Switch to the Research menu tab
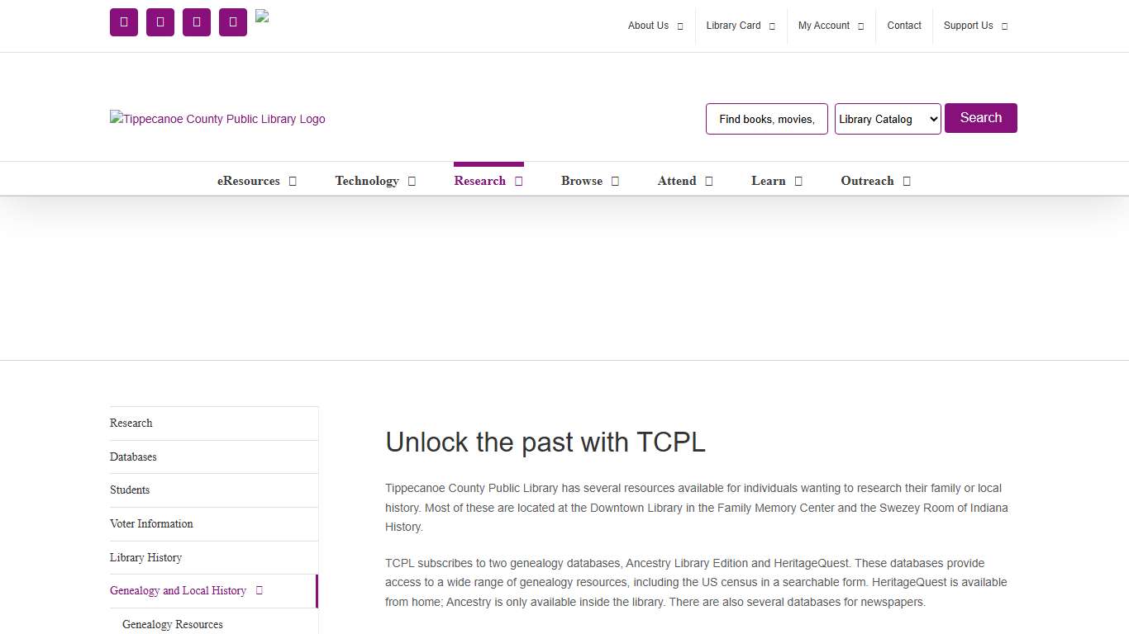The image size is (1129, 634). point(488,180)
